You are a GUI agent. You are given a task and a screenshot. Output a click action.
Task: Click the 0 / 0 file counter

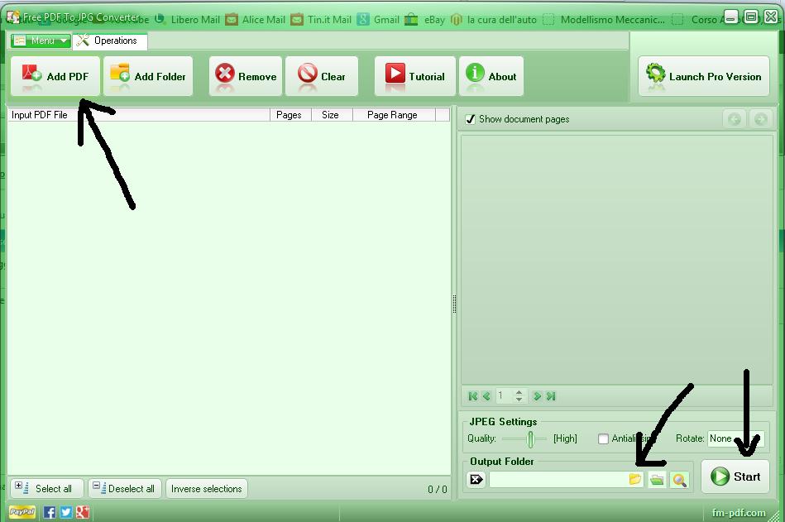pos(437,489)
